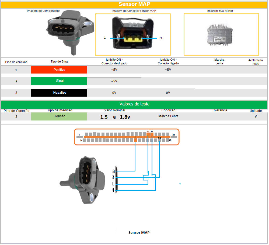Click the red Positivo signal cell
Viewport: 269px width, 245px height.
click(59, 70)
